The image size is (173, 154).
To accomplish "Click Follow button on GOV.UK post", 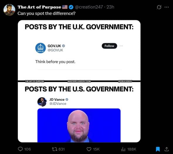I will tap(109, 46).
